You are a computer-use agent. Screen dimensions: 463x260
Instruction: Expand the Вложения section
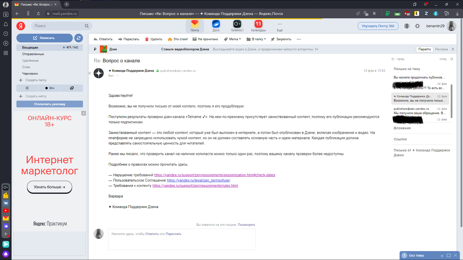[x=402, y=128]
